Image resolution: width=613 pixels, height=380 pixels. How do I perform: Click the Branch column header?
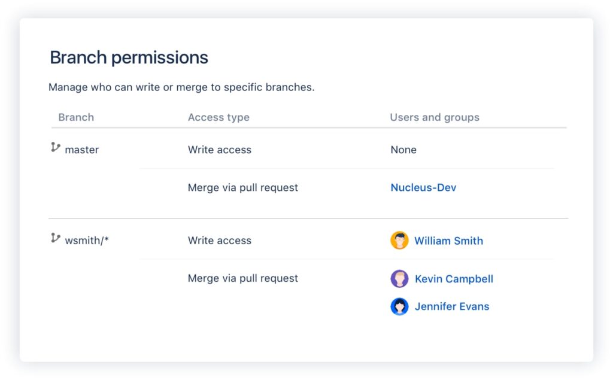76,117
